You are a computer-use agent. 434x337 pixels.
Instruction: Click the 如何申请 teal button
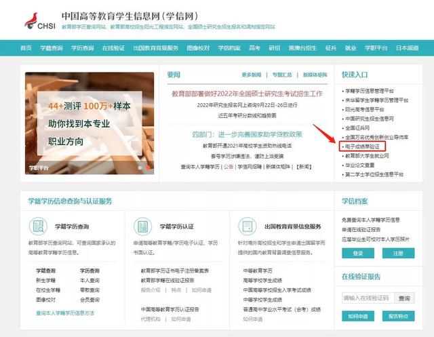(x=358, y=316)
